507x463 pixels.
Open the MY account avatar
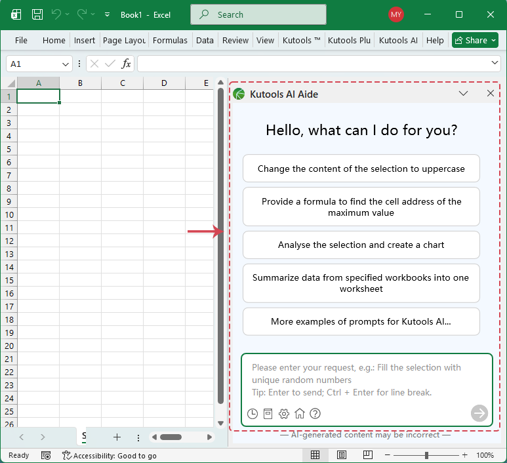click(x=395, y=14)
